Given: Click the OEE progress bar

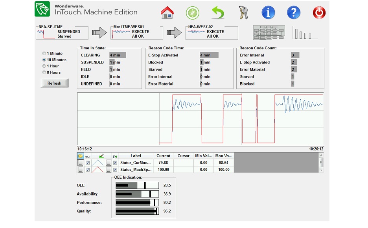Looking at the screenshot, I should pyautogui.click(x=137, y=185).
